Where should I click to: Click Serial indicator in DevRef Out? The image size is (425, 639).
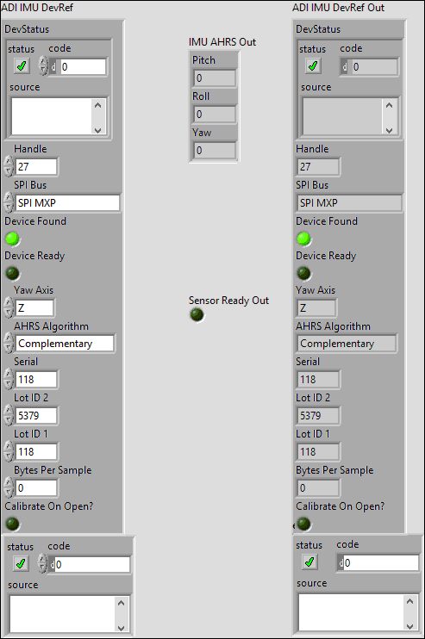tap(318, 380)
